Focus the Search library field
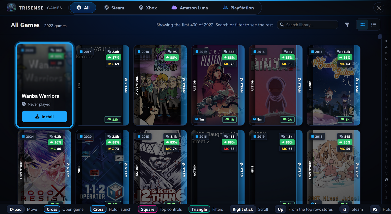The width and height of the screenshot is (391, 214). click(308, 25)
